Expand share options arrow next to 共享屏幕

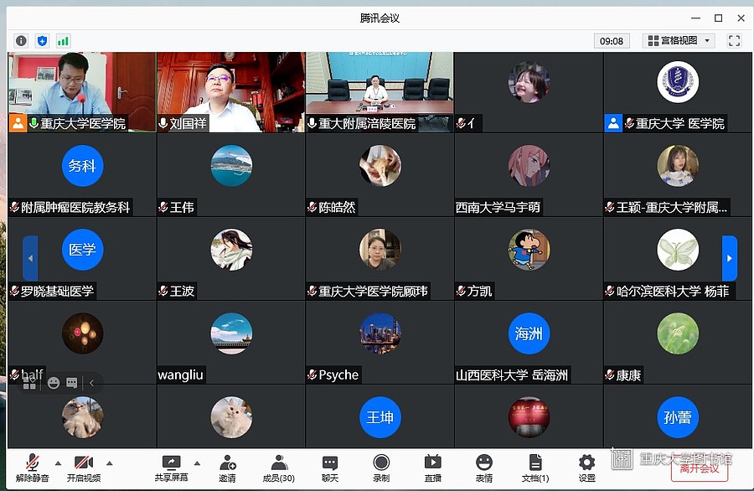pos(197,463)
